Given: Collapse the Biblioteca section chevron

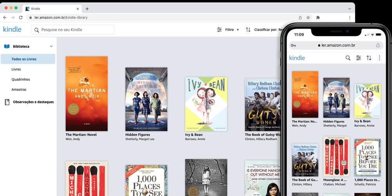Looking at the screenshot, I should click(51, 47).
